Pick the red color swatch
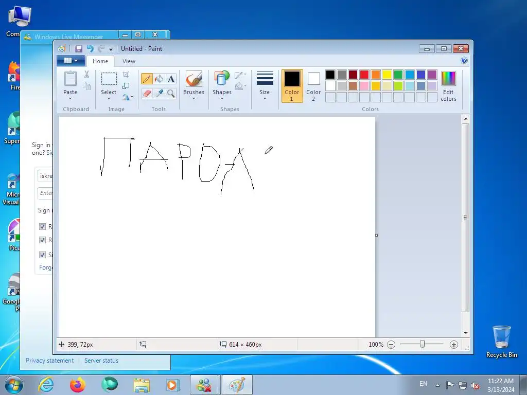This screenshot has height=395, width=527. click(x=364, y=75)
